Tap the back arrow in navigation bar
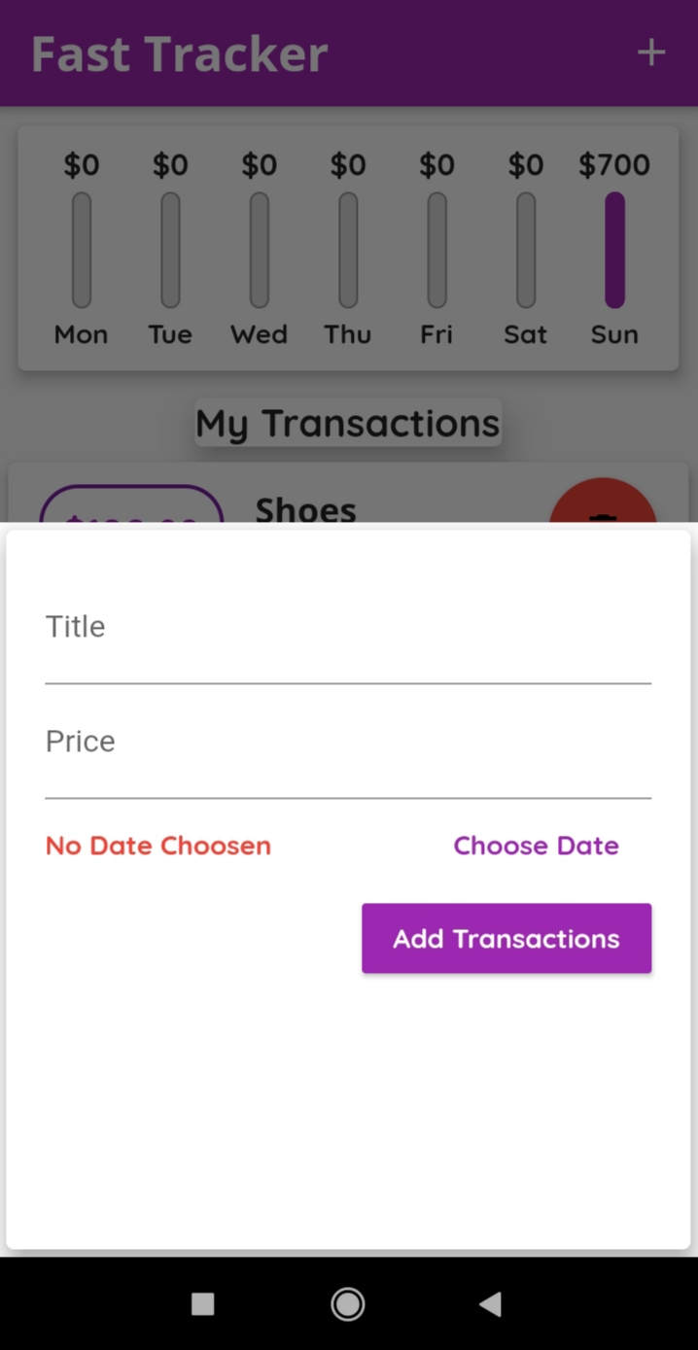Image resolution: width=698 pixels, height=1350 pixels. 491,1304
